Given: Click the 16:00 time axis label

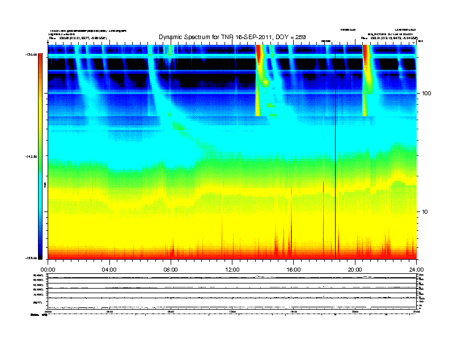Looking at the screenshot, I should click(x=294, y=270).
